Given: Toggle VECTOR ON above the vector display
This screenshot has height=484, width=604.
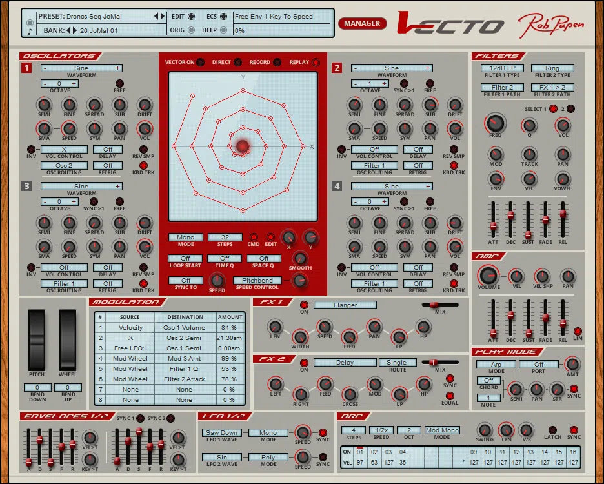Looking at the screenshot, I should tap(199, 63).
